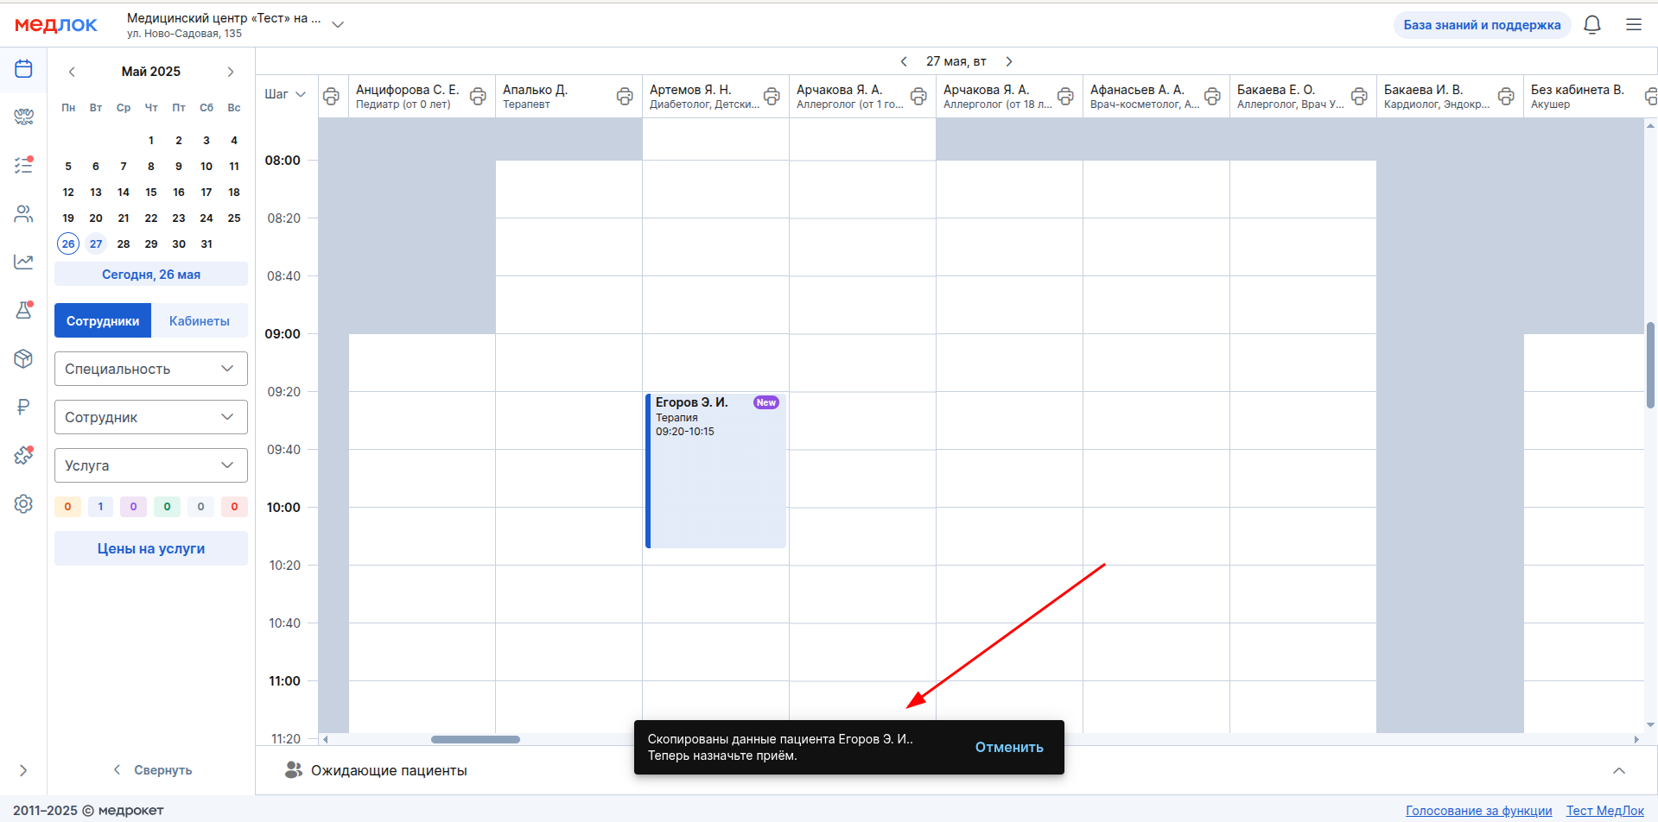Switch to the Кабинеты tab
The height and width of the screenshot is (822, 1658).
[200, 320]
